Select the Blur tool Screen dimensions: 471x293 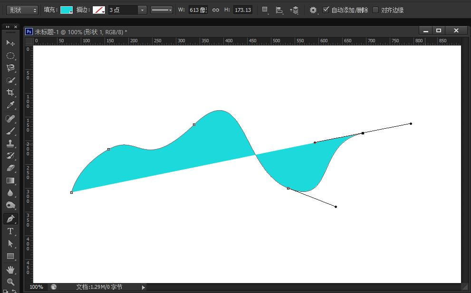10,193
